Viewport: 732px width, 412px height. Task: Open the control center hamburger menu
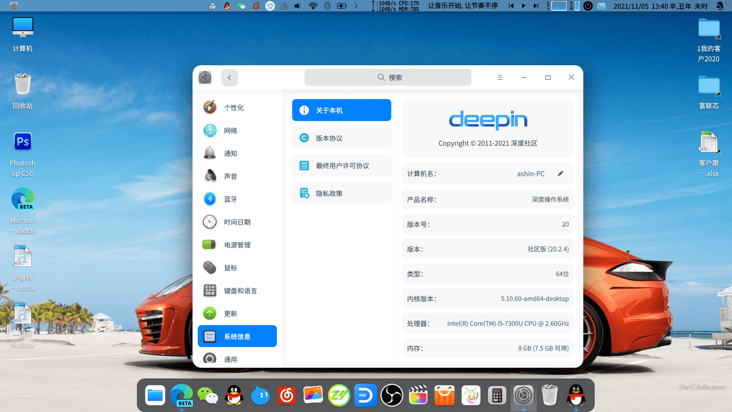coord(500,77)
